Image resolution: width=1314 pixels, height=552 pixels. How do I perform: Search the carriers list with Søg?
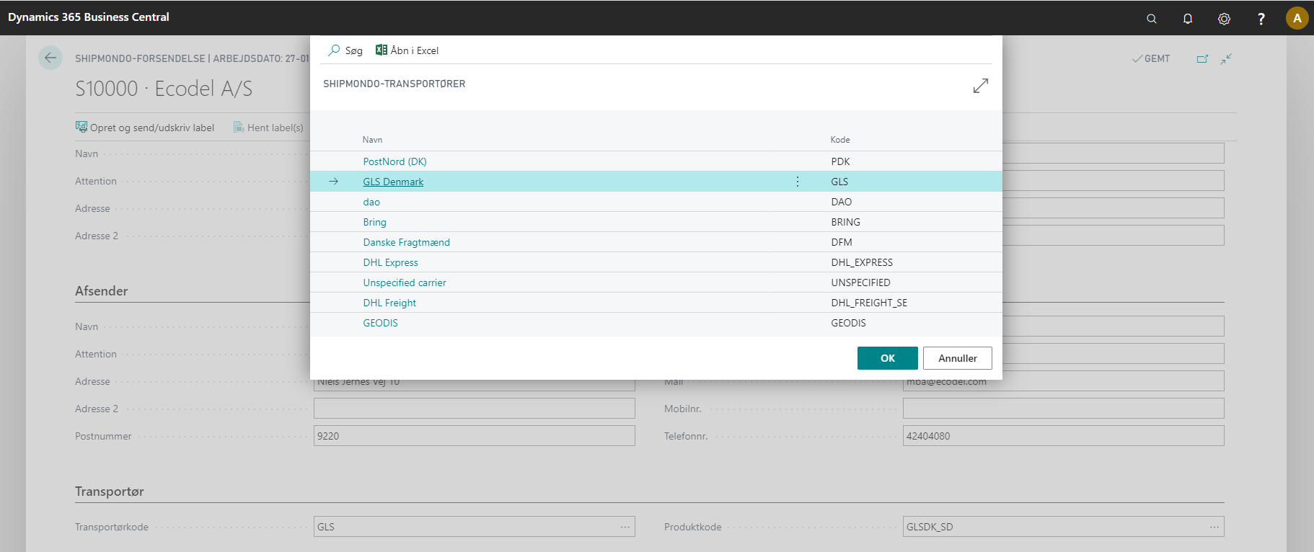345,50
